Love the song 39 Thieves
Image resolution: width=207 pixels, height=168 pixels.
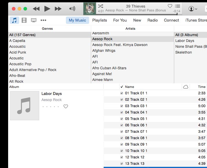coord(170,6)
